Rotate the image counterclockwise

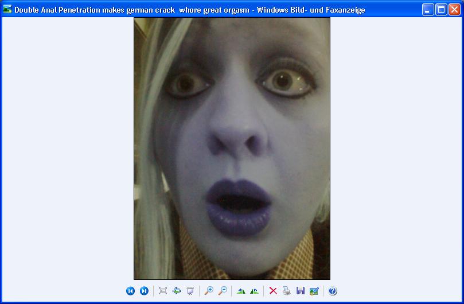255,291
